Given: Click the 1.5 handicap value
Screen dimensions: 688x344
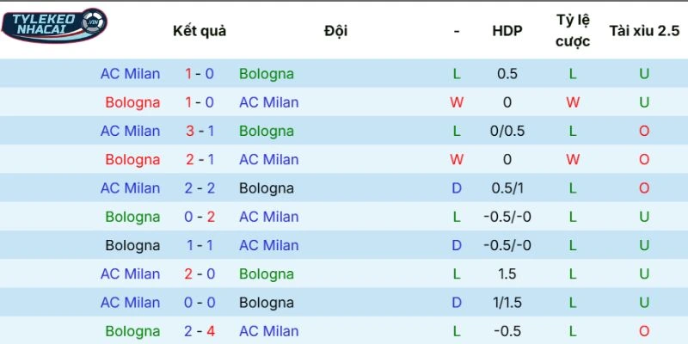Looking at the screenshot, I should (507, 274).
